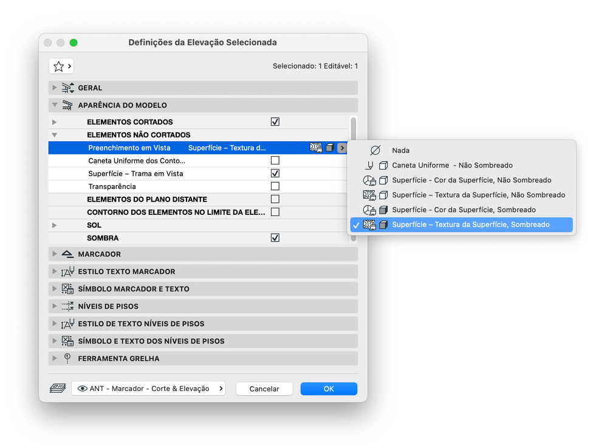Open Preenchimento em Vista options arrow
The image size is (607, 445).
tap(342, 148)
